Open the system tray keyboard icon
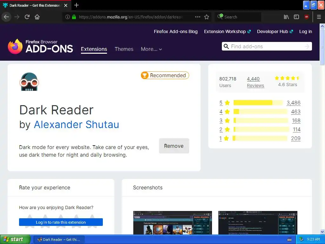Viewport: 325px width, 244px height. [289, 240]
